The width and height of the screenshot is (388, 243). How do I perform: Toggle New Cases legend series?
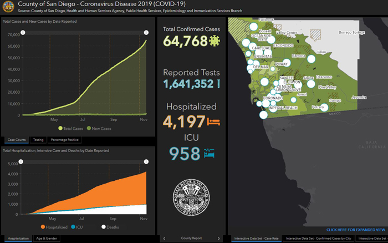click(99, 128)
